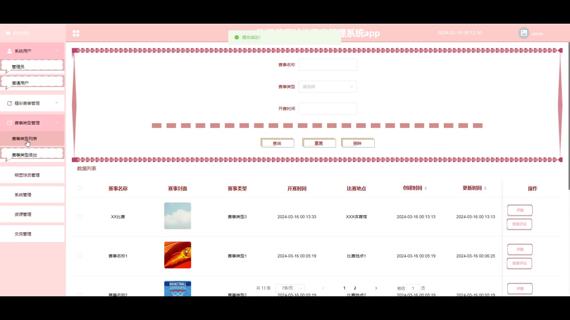This screenshot has height=320, width=570.
Task: Toggle the select-all checkbox in table header
Action: (80, 188)
